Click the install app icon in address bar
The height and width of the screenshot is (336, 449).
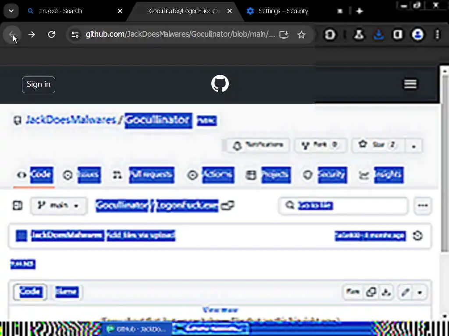click(x=284, y=35)
